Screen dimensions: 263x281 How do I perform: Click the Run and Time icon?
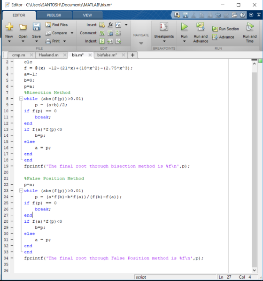(x=249, y=27)
